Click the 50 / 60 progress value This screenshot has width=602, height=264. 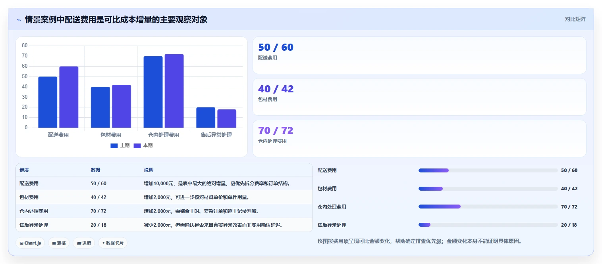(569, 170)
